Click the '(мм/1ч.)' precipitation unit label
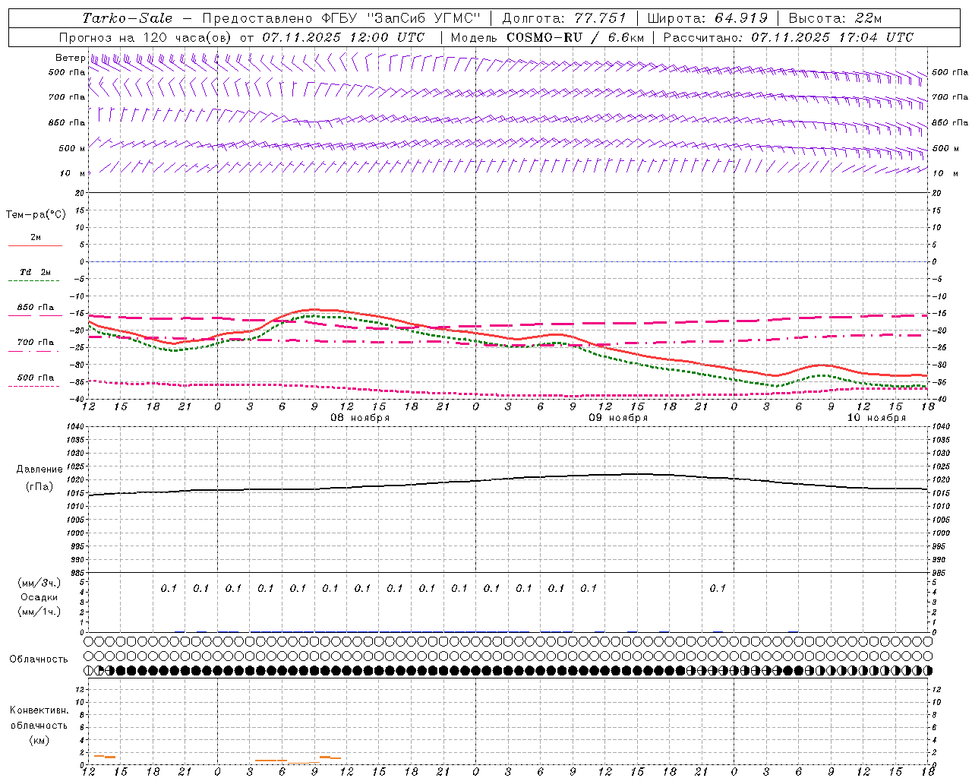 39,612
